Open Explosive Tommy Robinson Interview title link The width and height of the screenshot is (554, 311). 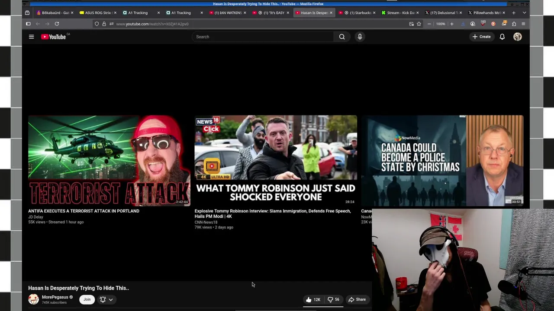click(272, 213)
